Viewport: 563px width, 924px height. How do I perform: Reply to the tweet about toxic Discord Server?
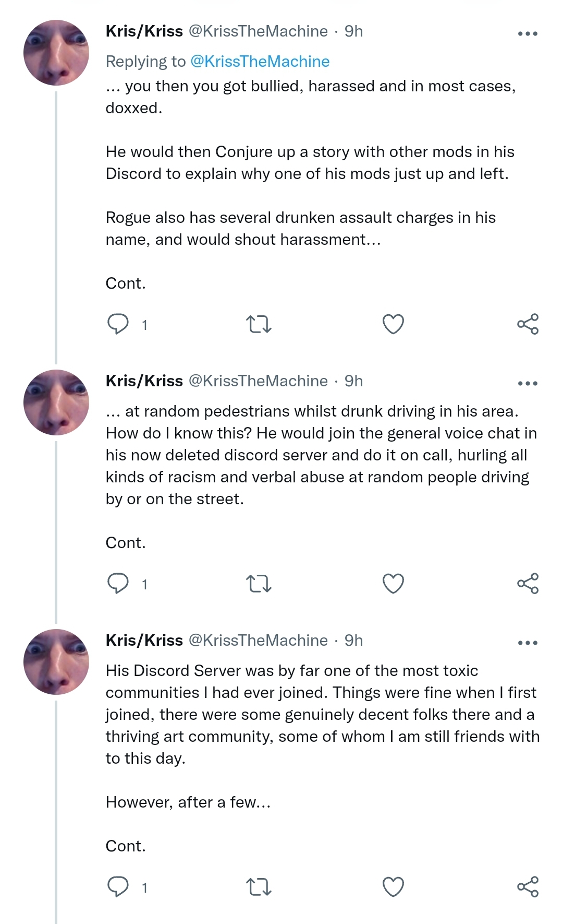(118, 887)
